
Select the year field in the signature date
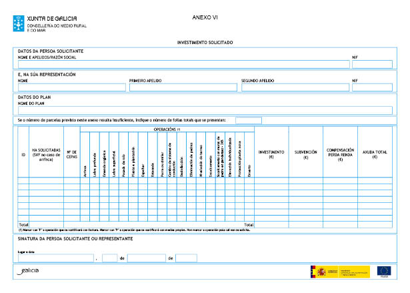(187, 258)
